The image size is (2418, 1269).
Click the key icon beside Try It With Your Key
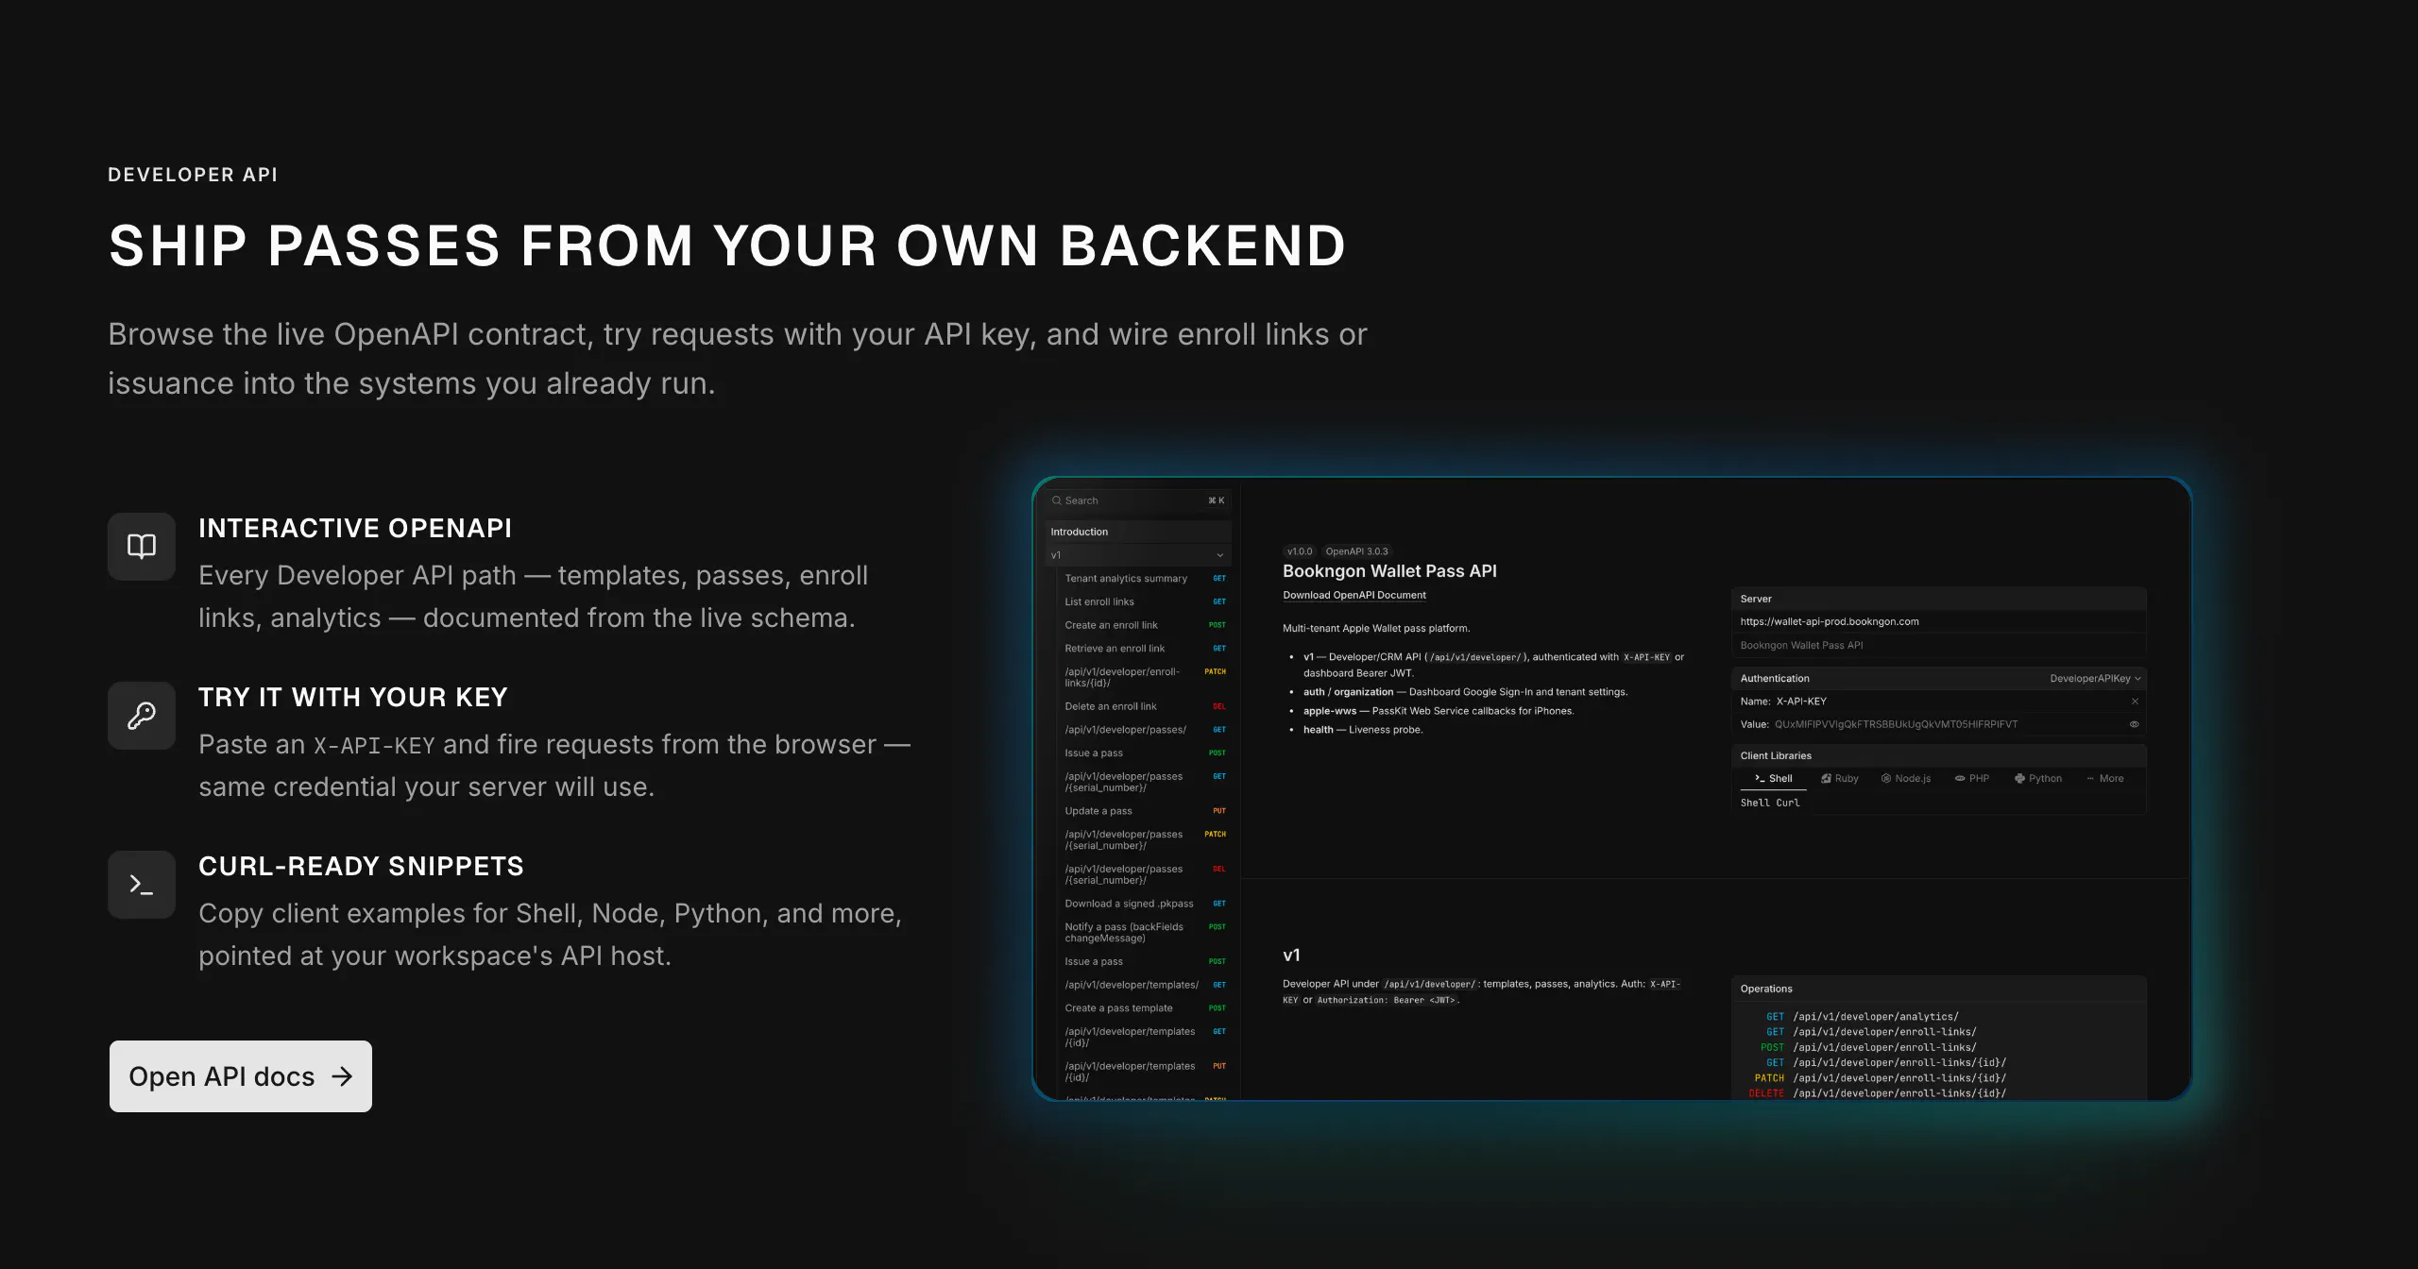coord(142,715)
